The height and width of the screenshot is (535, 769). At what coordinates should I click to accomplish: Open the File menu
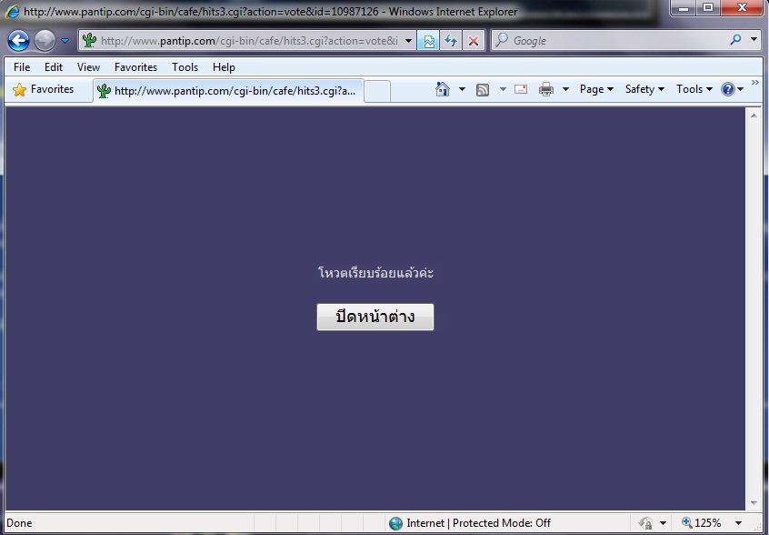[x=22, y=67]
